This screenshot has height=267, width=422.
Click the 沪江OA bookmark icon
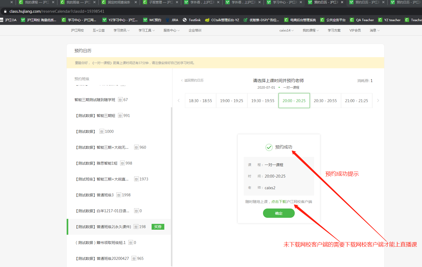[2, 20]
